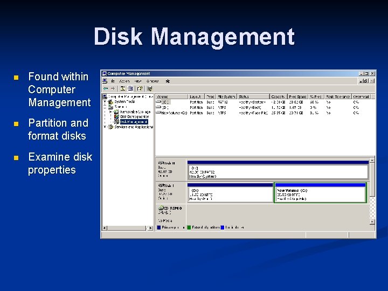
Task: Select Disk Defragmenter in the tree
Action: click(x=135, y=117)
